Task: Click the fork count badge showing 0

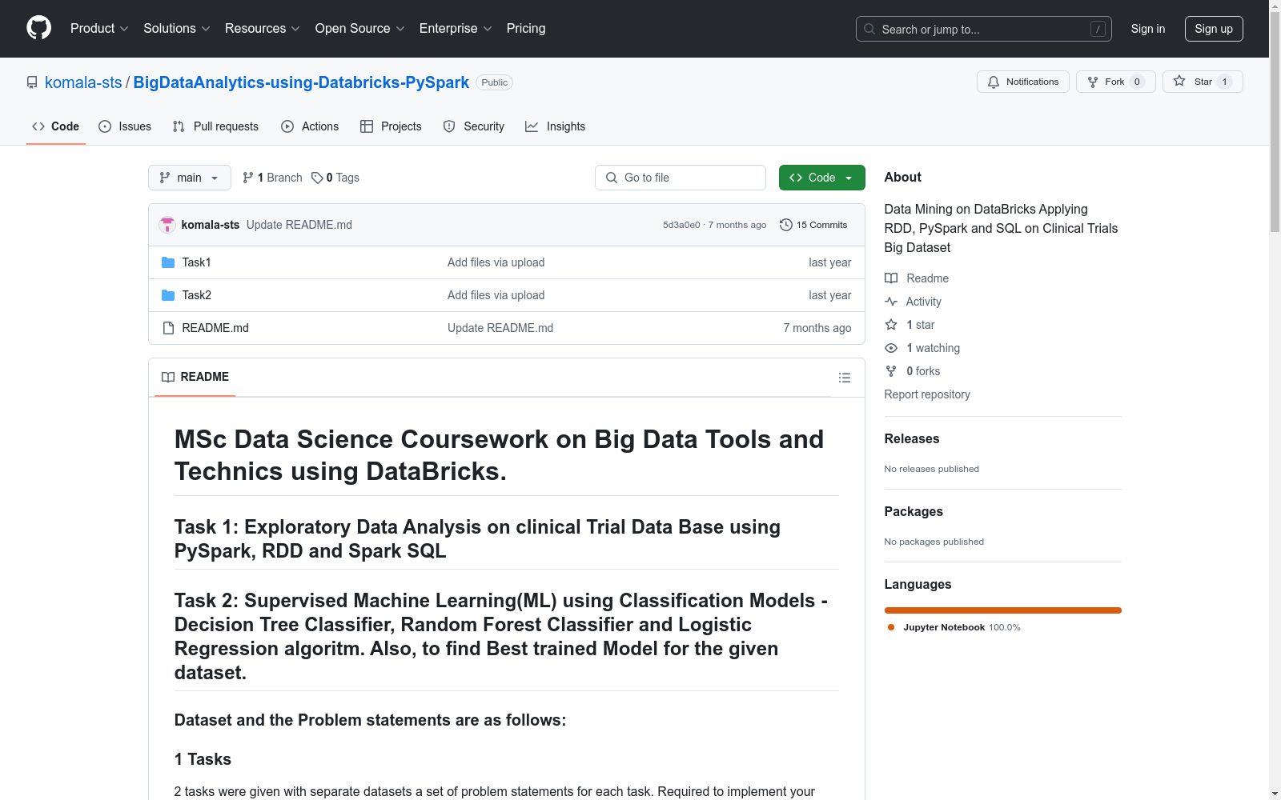Action: pyautogui.click(x=1137, y=82)
